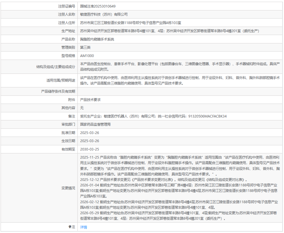284x233 pixels.
Task: Select expiry date 2030-03-25
Action: click(x=89, y=149)
